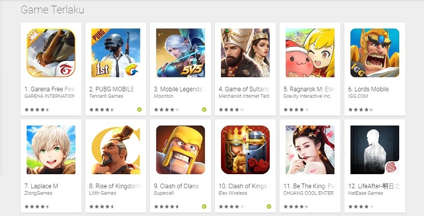Open the NetEase Games developer link

(366, 193)
